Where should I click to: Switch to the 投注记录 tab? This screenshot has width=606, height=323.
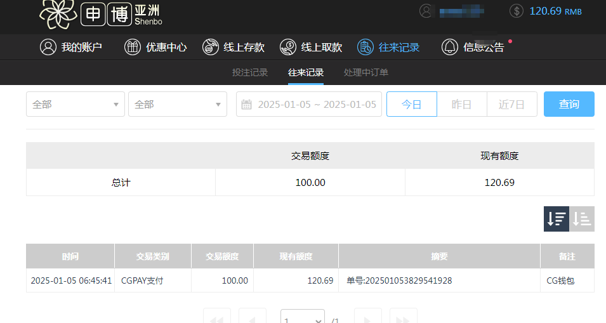point(250,72)
